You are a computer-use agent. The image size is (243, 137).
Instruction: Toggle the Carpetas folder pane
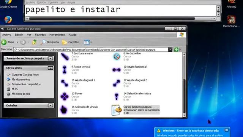(x=70, y=42)
